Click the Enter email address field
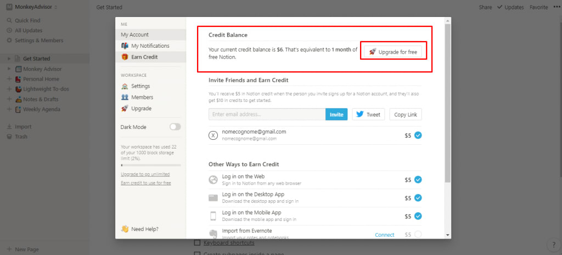 click(x=267, y=115)
